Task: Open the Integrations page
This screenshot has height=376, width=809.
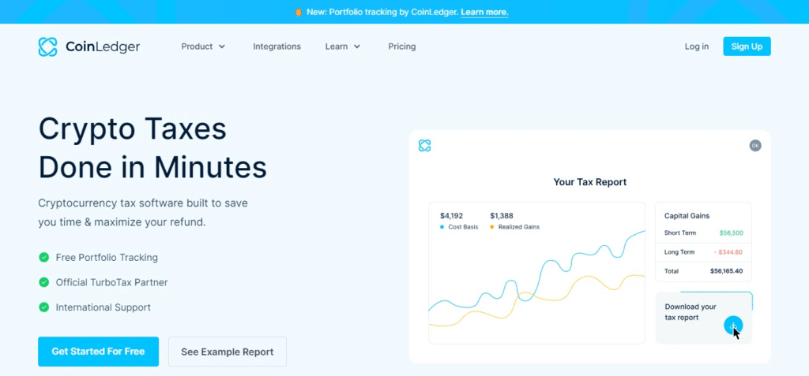Action: pyautogui.click(x=277, y=47)
